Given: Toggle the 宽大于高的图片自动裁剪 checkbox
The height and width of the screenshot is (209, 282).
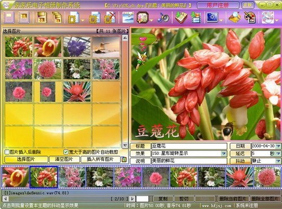Looking at the screenshot, I should (65, 152).
